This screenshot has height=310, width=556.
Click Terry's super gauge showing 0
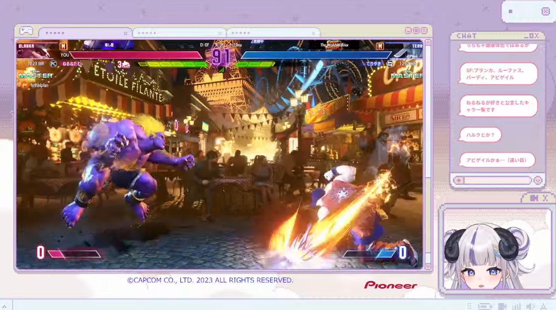tap(375, 253)
